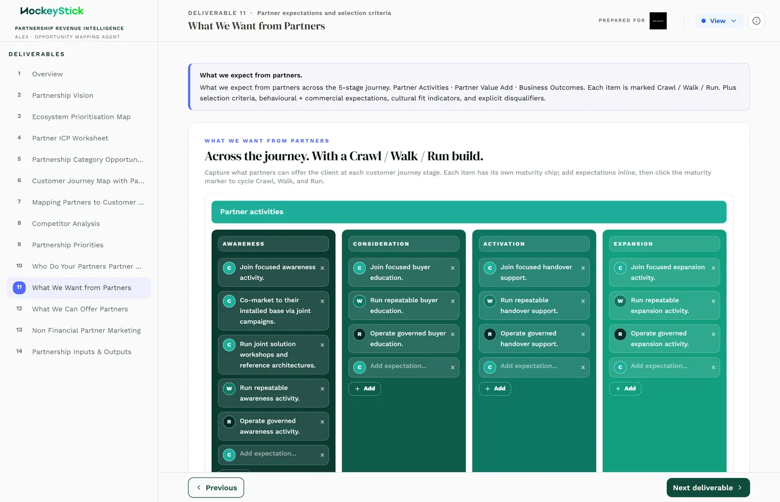Open Non Financial Partner Marketing deliverable
Screen dimensions: 780x502
[79, 330]
